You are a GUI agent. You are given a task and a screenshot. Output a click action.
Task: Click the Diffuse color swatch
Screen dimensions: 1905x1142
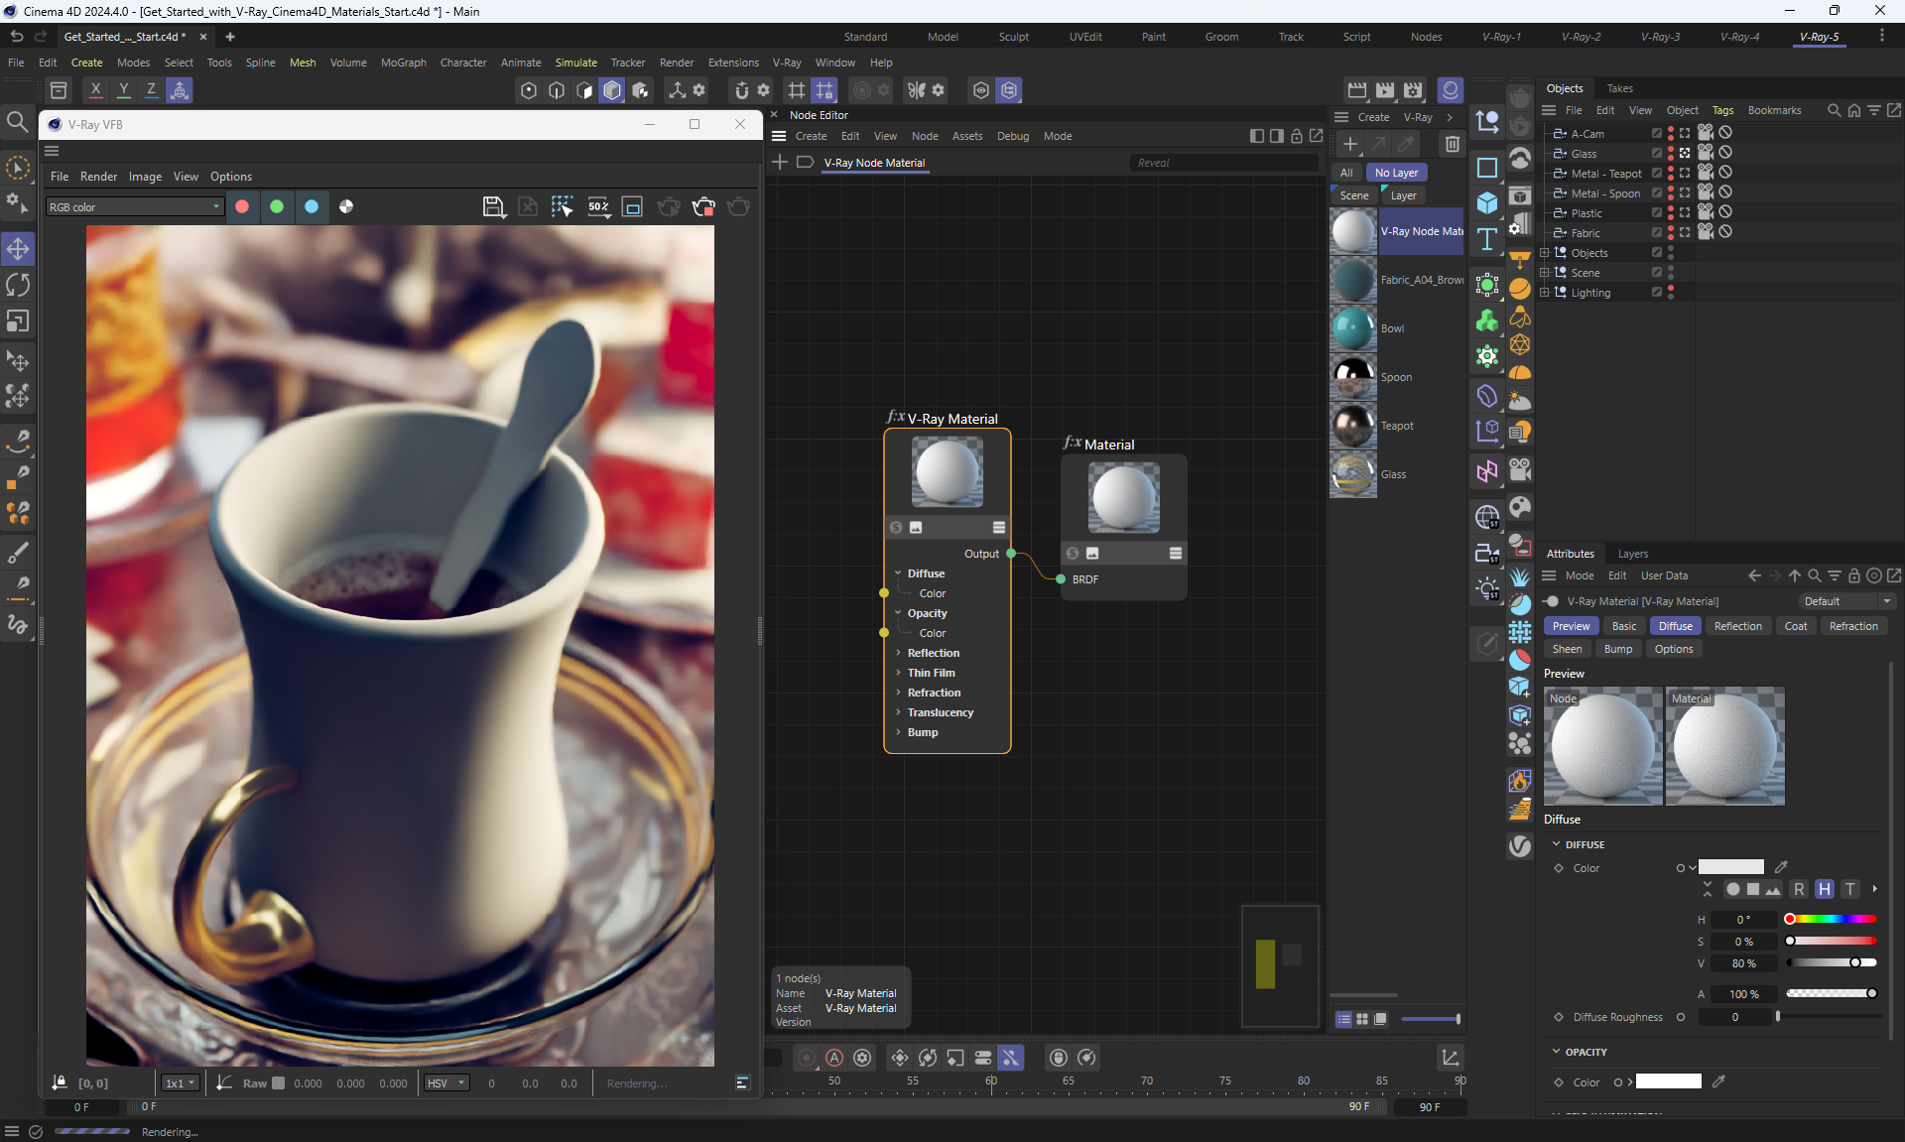pyautogui.click(x=1730, y=867)
